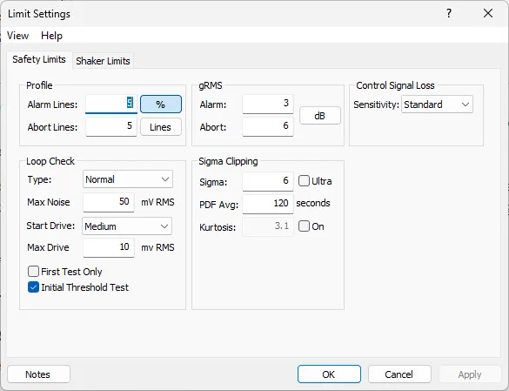
Task: Click the Alarm Lines input field
Action: [x=111, y=104]
